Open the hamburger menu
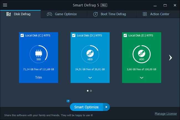Viewport: 180px width, 120px height. tap(5, 5)
